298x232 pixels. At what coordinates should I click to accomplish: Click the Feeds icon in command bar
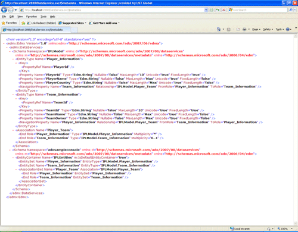coord(229,29)
